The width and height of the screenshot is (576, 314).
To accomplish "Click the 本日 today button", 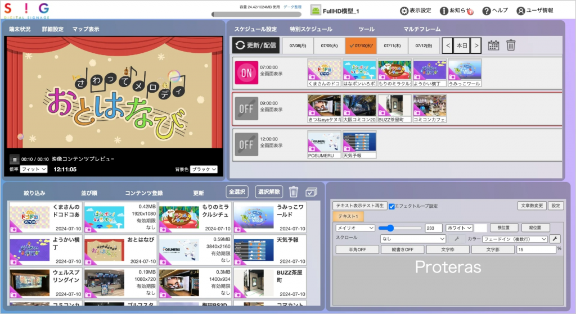I will (462, 45).
